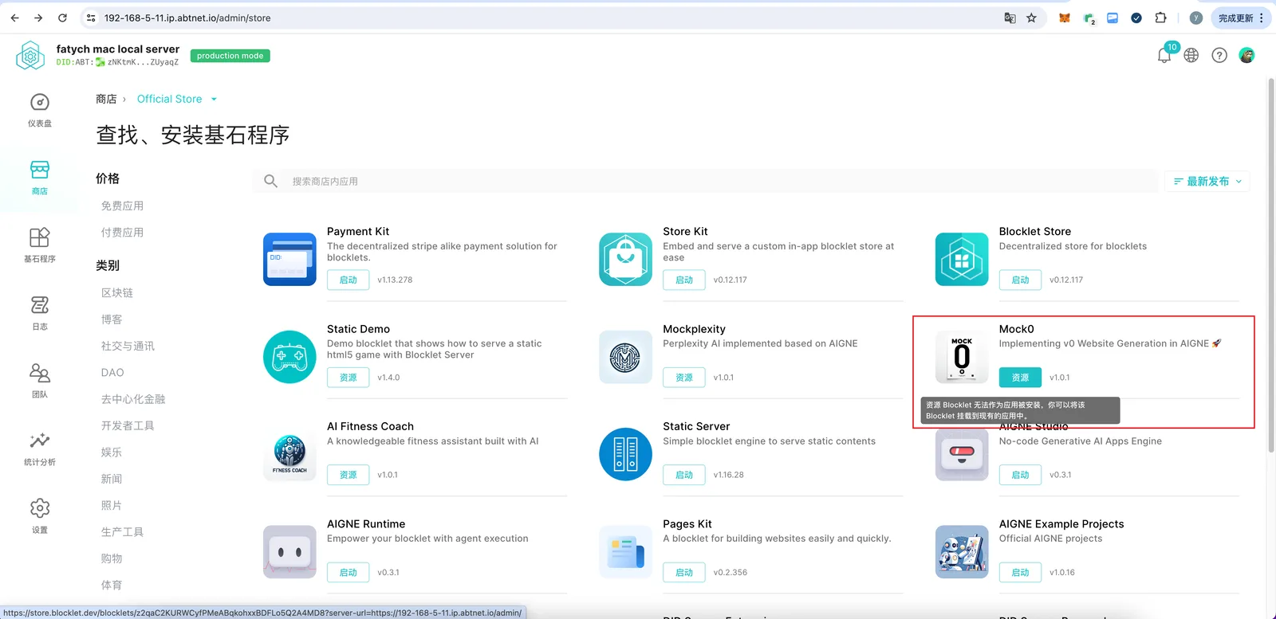Click the Store Kit app icon
The height and width of the screenshot is (619, 1276).
[x=626, y=259]
